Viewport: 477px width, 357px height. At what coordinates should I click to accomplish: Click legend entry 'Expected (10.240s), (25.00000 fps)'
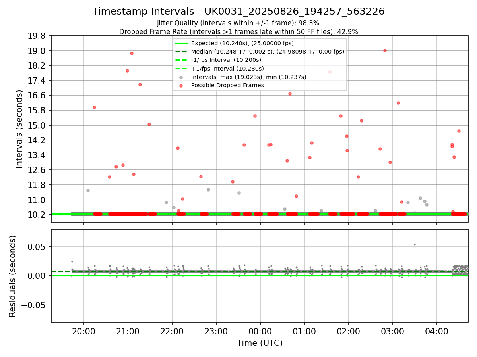(x=242, y=43)
